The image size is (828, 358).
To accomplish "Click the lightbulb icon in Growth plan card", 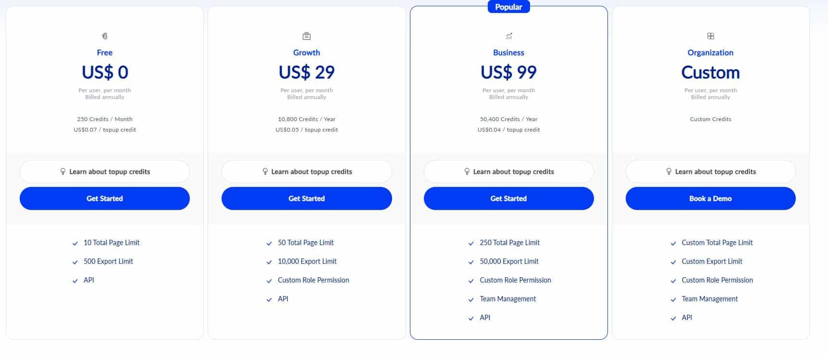I will (x=265, y=171).
